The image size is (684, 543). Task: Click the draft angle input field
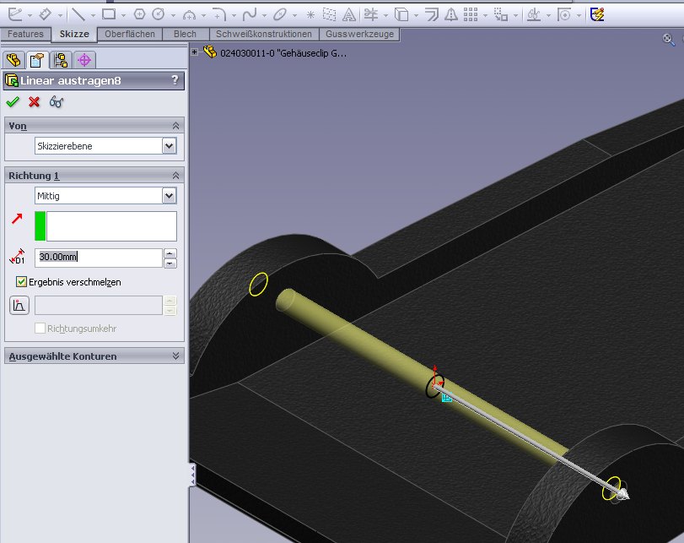point(99,305)
